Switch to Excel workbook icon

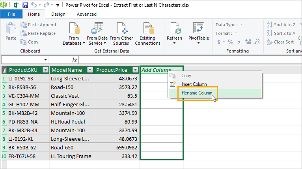click(17, 5)
